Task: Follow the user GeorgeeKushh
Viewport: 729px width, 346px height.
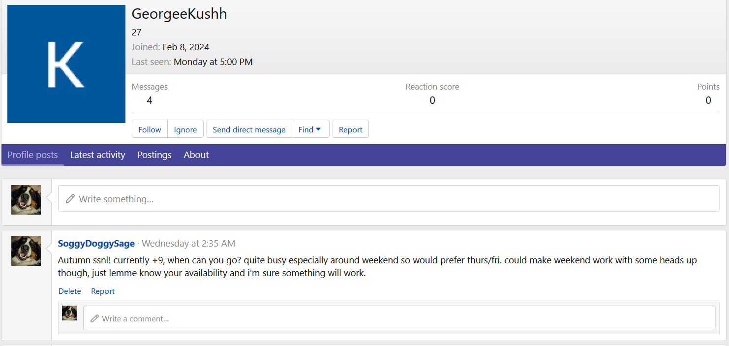Action: point(150,129)
